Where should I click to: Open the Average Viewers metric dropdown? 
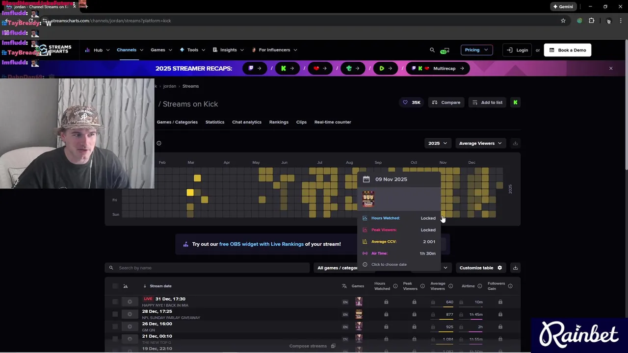480,143
